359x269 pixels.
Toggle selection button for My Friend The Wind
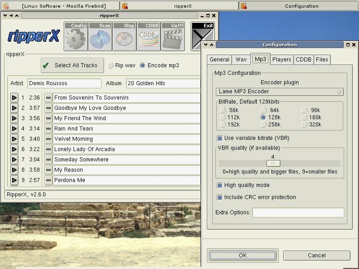click(48, 118)
